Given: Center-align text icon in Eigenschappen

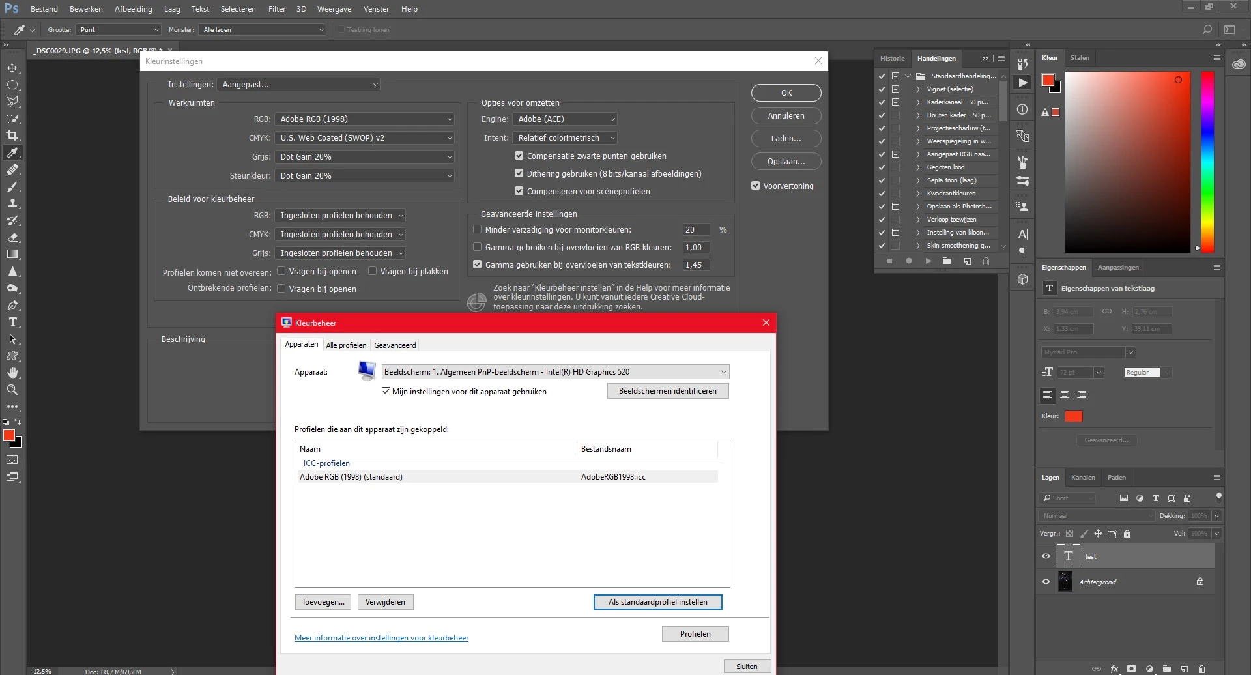Looking at the screenshot, I should (x=1065, y=395).
